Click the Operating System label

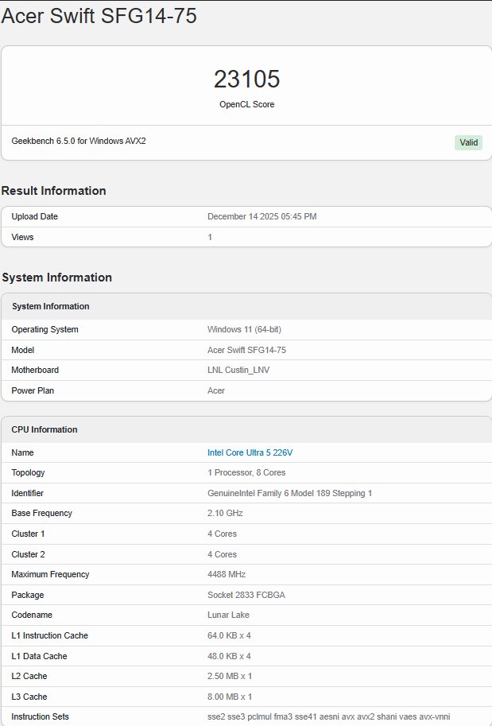45,329
